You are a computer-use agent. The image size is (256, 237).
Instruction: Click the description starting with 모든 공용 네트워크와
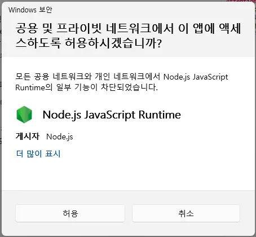pos(122,82)
